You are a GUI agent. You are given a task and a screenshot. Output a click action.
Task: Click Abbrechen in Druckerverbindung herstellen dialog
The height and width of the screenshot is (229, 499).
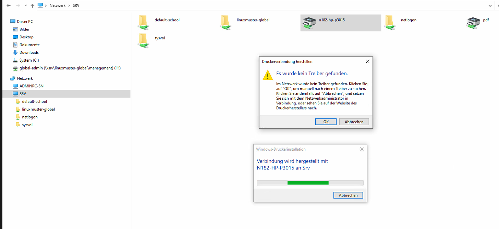(x=354, y=122)
